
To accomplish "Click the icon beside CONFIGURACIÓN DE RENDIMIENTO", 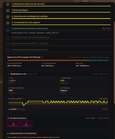I will click(8, 133).
